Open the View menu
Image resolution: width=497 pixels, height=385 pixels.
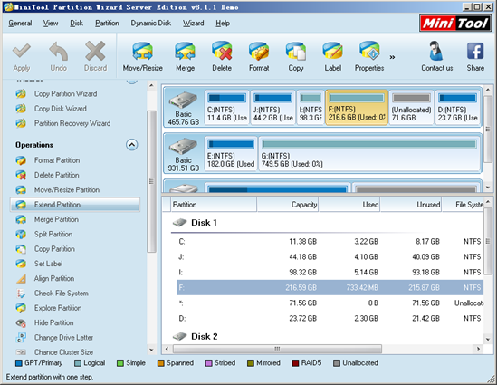(51, 24)
